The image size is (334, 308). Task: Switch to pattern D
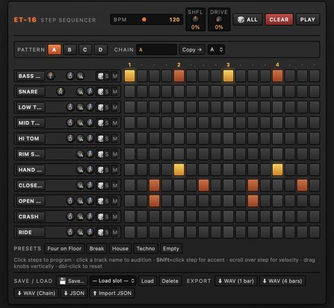tap(101, 49)
